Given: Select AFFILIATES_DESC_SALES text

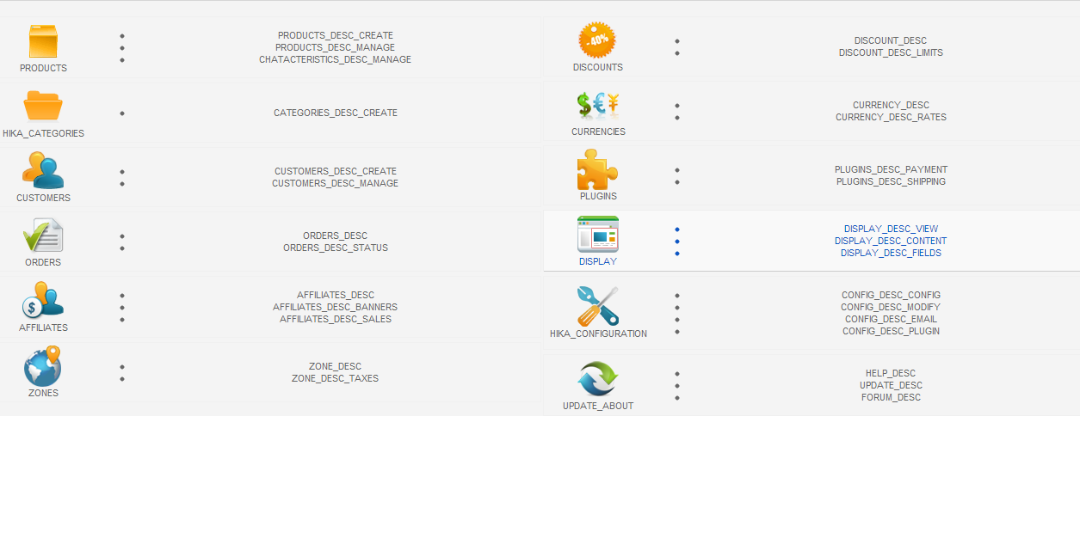Looking at the screenshot, I should pyautogui.click(x=336, y=319).
